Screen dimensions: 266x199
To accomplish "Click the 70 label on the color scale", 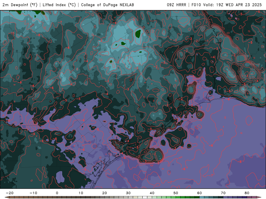I will [223, 193].
